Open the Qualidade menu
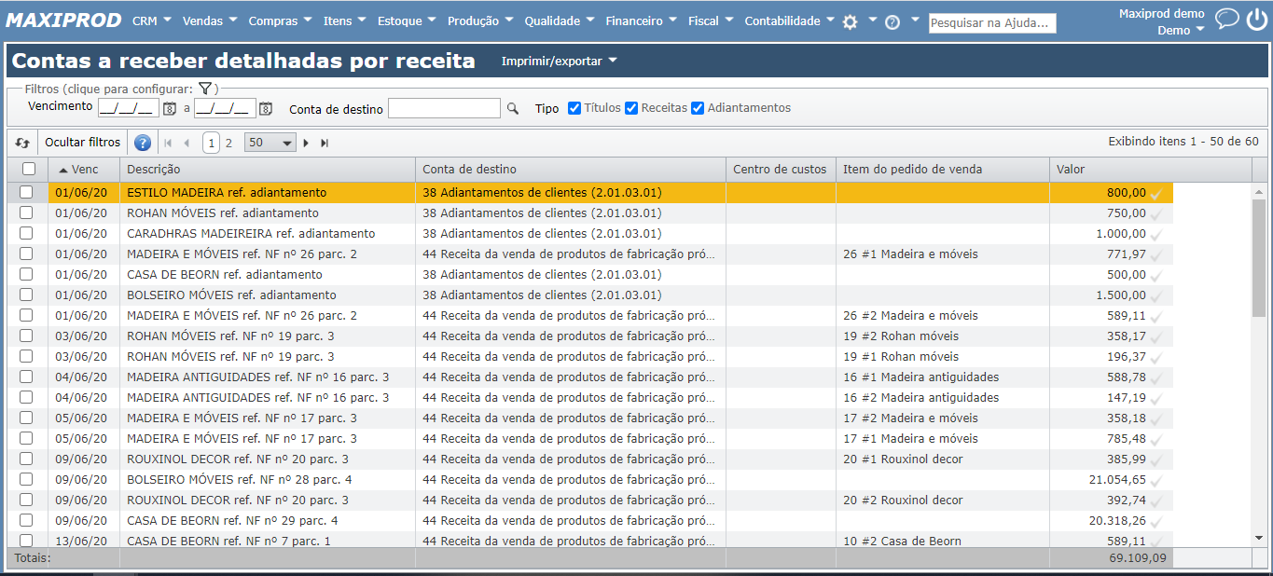 click(x=560, y=21)
